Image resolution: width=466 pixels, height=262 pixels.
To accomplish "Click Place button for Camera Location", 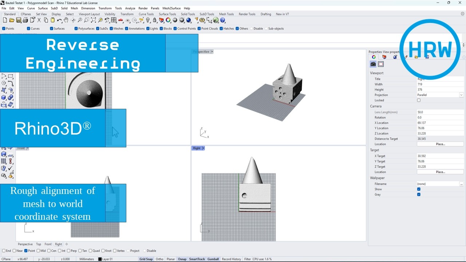I will click(440, 144).
